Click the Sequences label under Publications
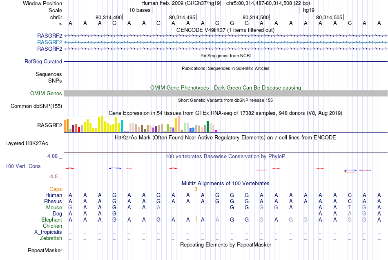Viewport: 388px width, 260px height. point(49,74)
